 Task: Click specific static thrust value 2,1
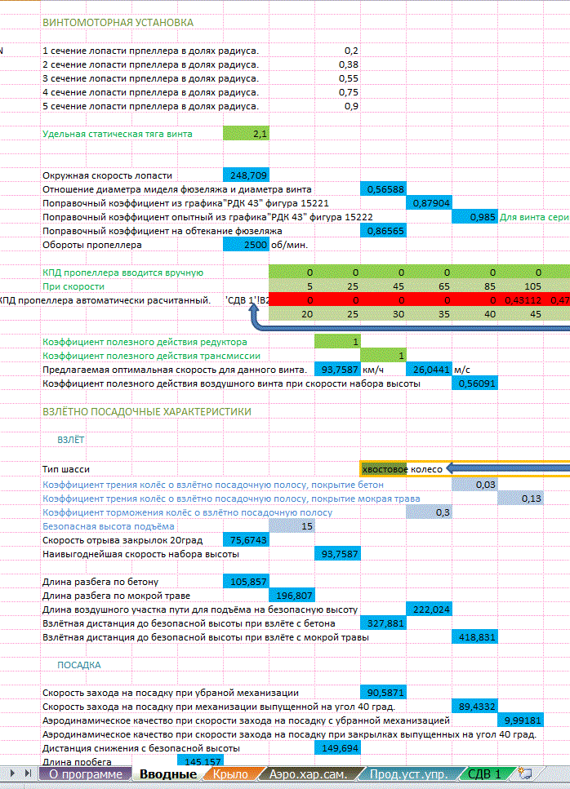coord(245,134)
